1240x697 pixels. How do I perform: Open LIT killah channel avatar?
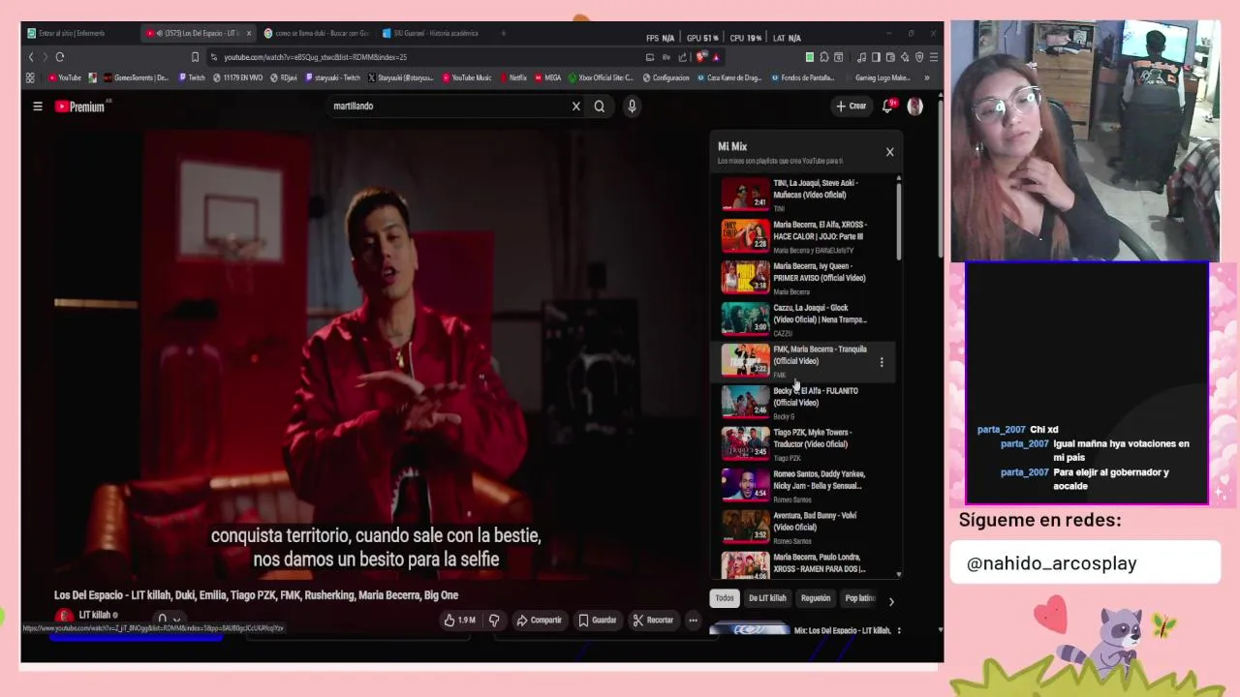64,616
